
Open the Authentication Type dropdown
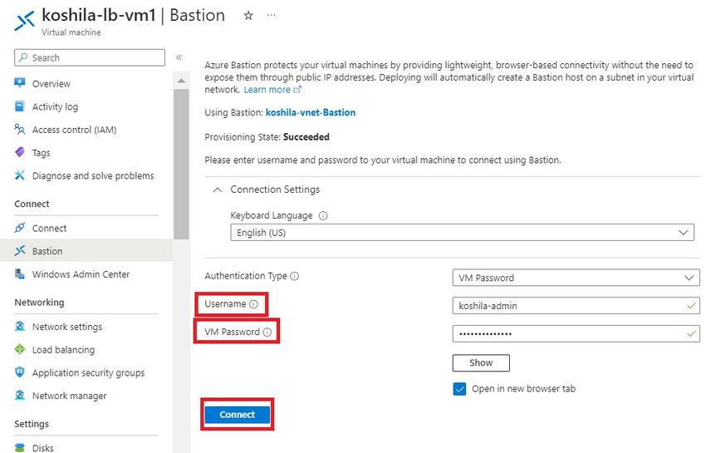pos(576,278)
